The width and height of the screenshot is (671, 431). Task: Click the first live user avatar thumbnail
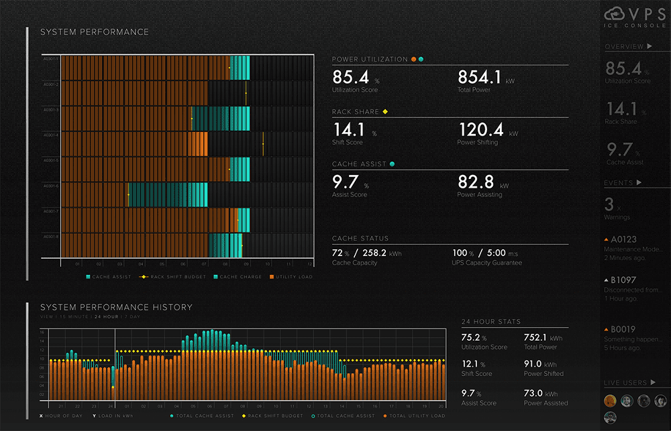coord(611,401)
